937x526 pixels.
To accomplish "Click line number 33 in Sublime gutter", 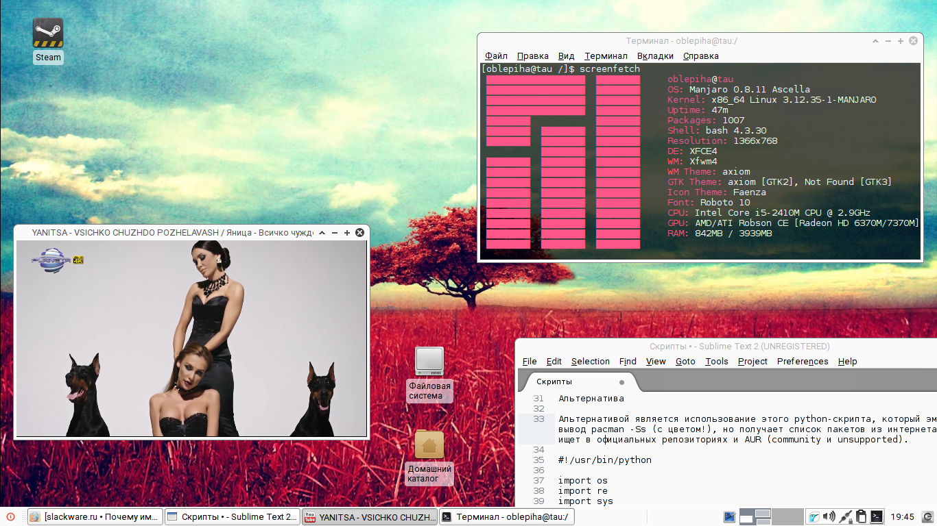I will [x=538, y=419].
